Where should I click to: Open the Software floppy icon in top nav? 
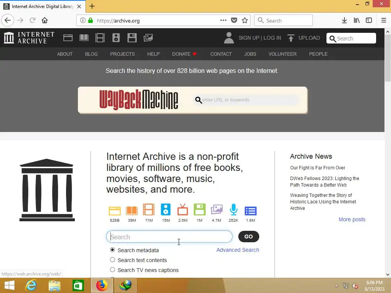[x=132, y=38]
